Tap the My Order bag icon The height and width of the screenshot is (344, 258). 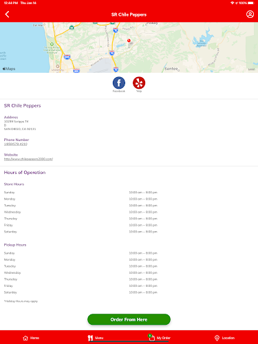(x=151, y=338)
